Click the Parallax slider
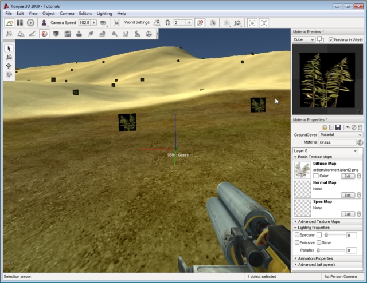The width and height of the screenshot is (367, 283). (x=331, y=250)
